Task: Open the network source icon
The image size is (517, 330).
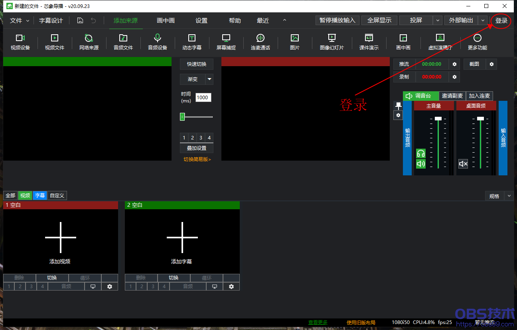Action: (89, 42)
